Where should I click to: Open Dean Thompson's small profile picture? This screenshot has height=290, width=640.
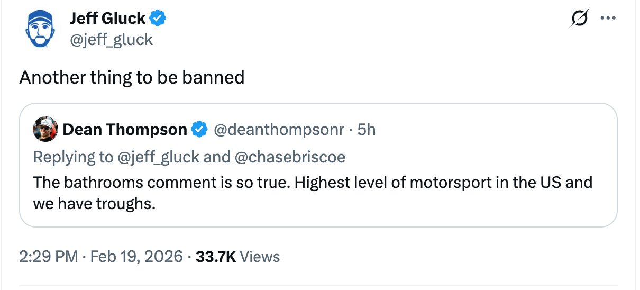[45, 129]
